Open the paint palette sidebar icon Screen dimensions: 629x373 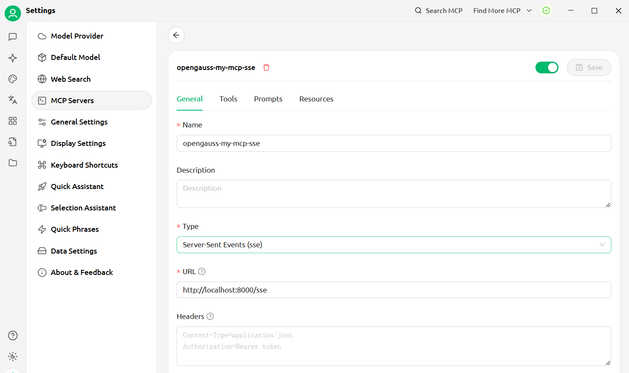(13, 79)
